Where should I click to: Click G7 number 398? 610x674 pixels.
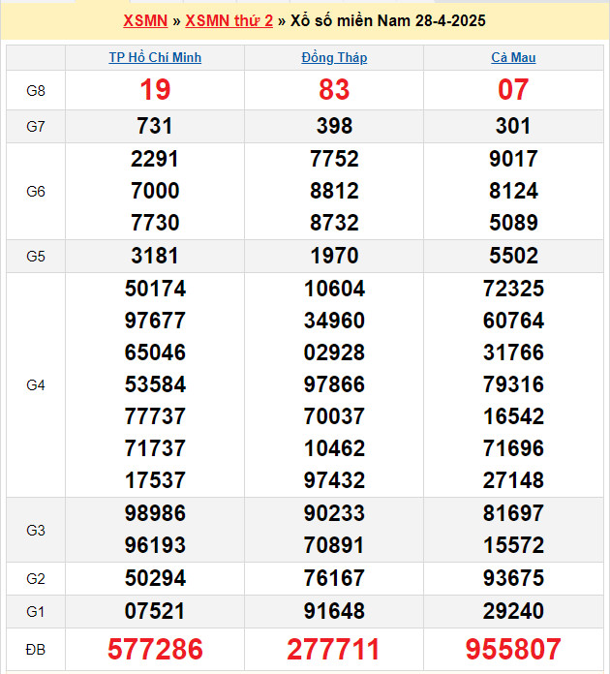[x=334, y=126]
